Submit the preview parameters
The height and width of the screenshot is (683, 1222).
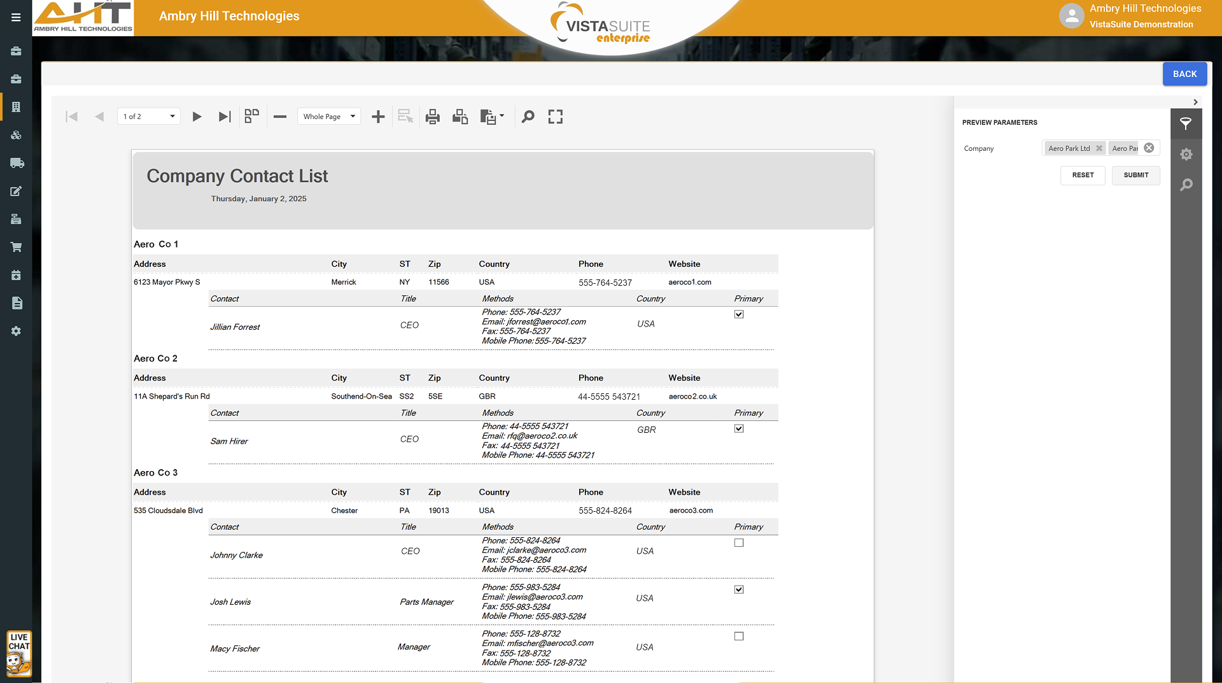1135,175
